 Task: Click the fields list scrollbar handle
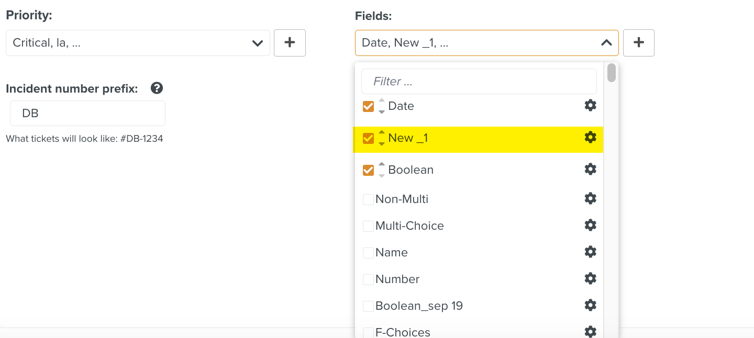tap(611, 73)
